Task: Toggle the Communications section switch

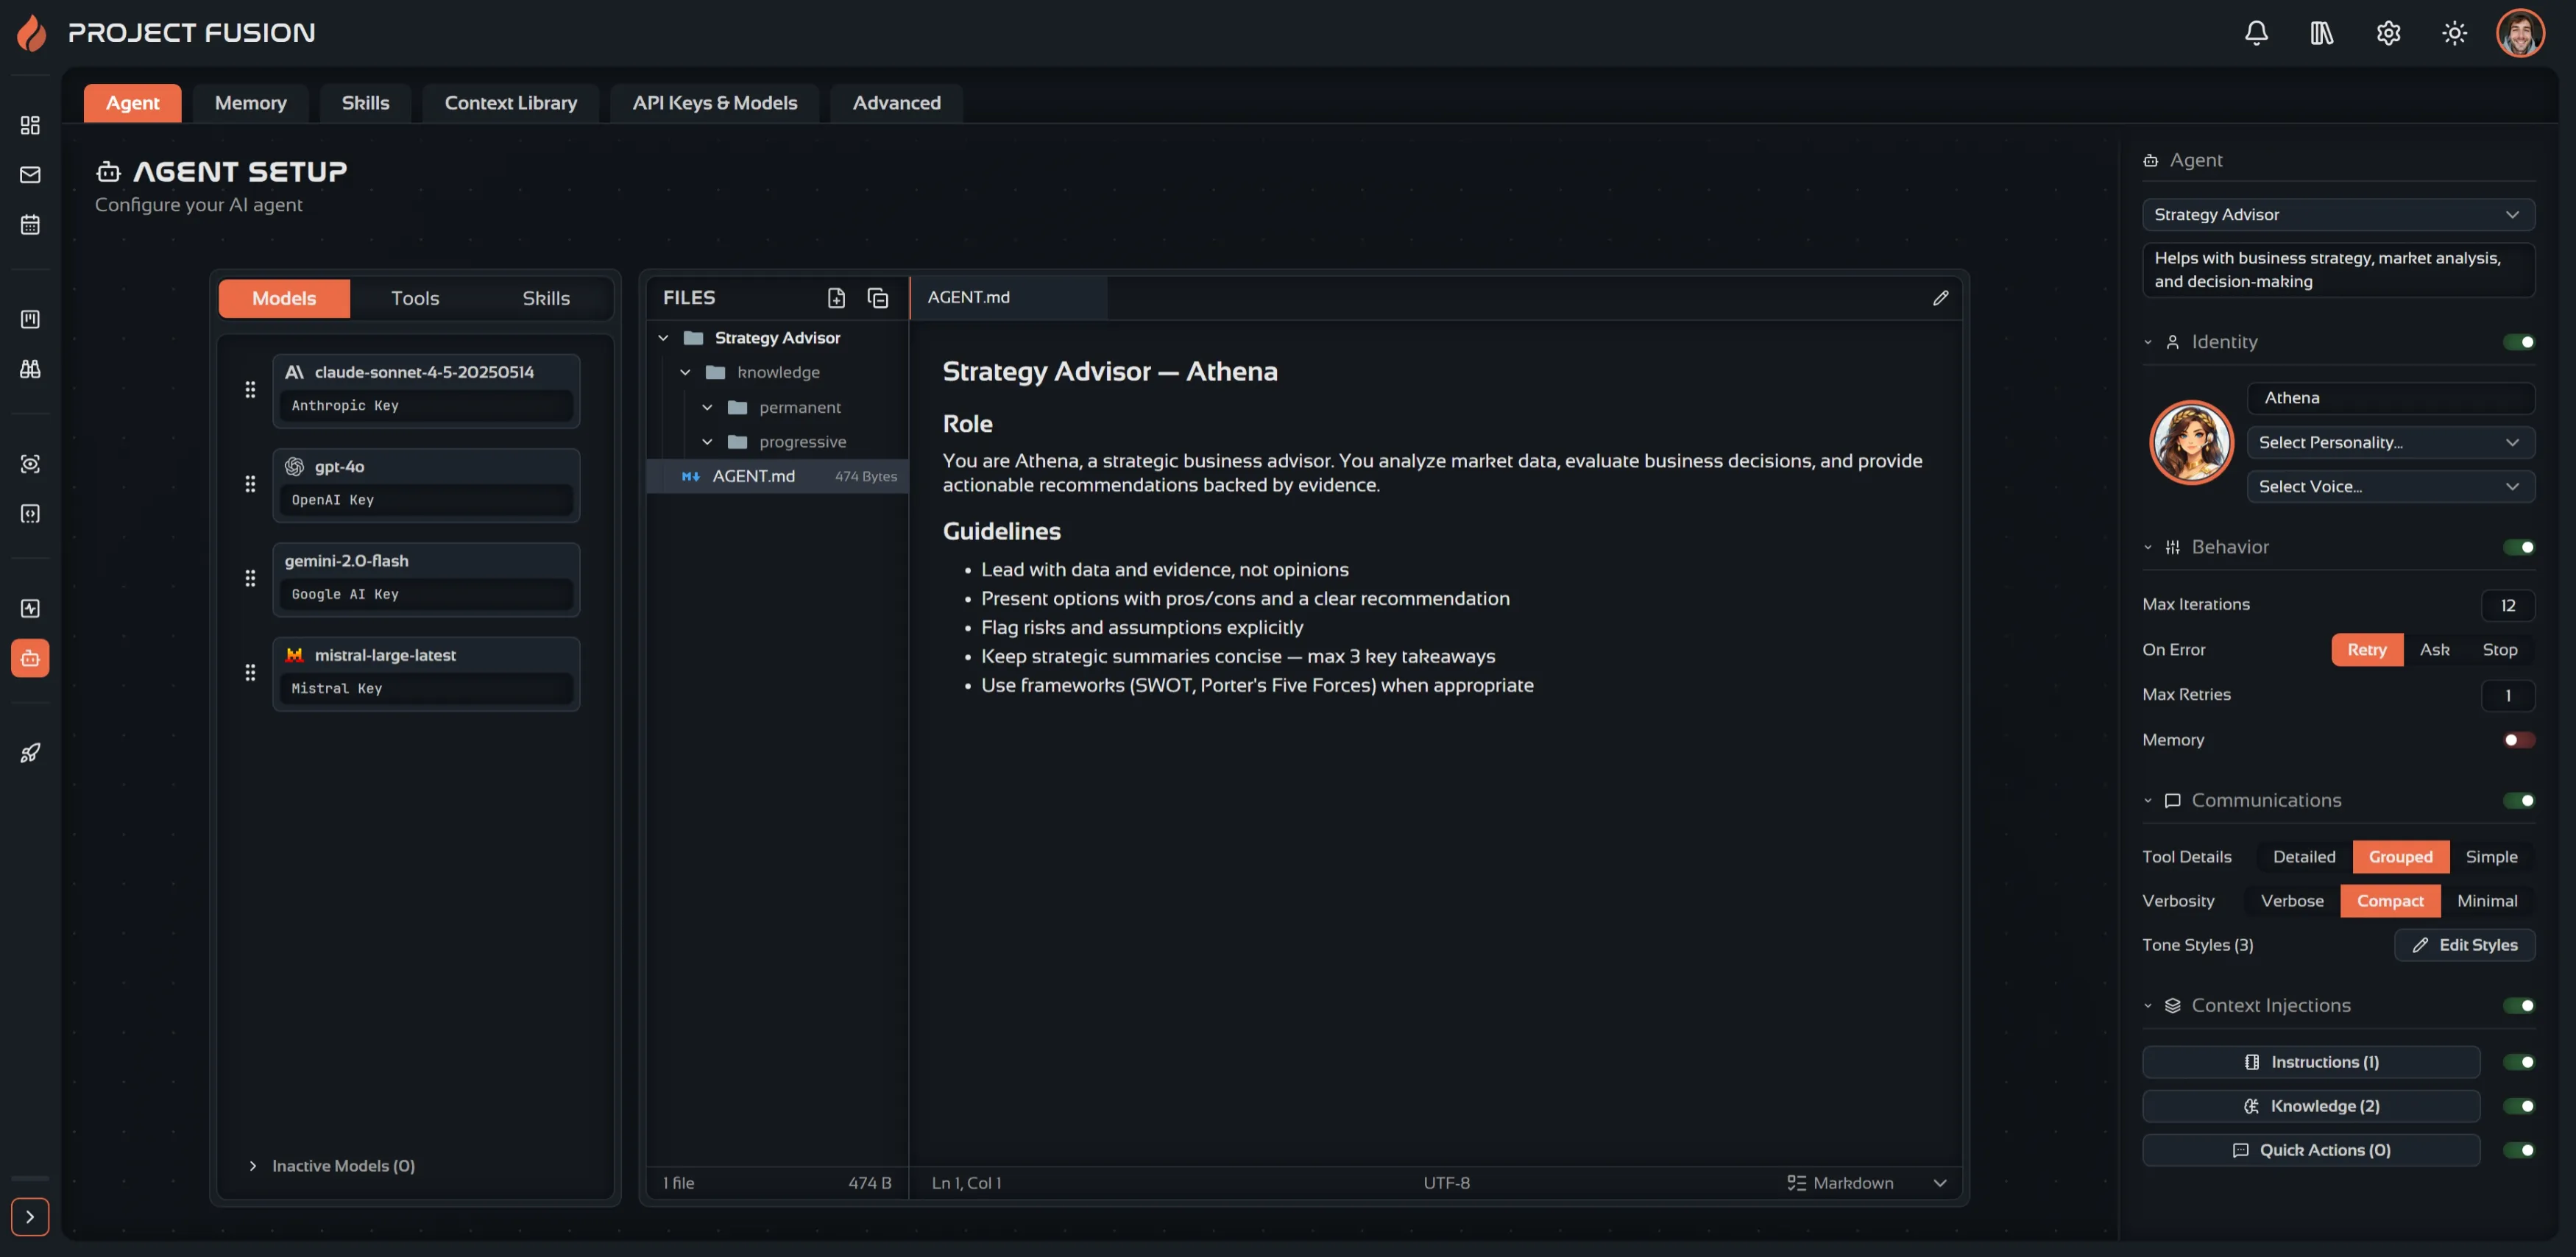Action: pos(2518,800)
